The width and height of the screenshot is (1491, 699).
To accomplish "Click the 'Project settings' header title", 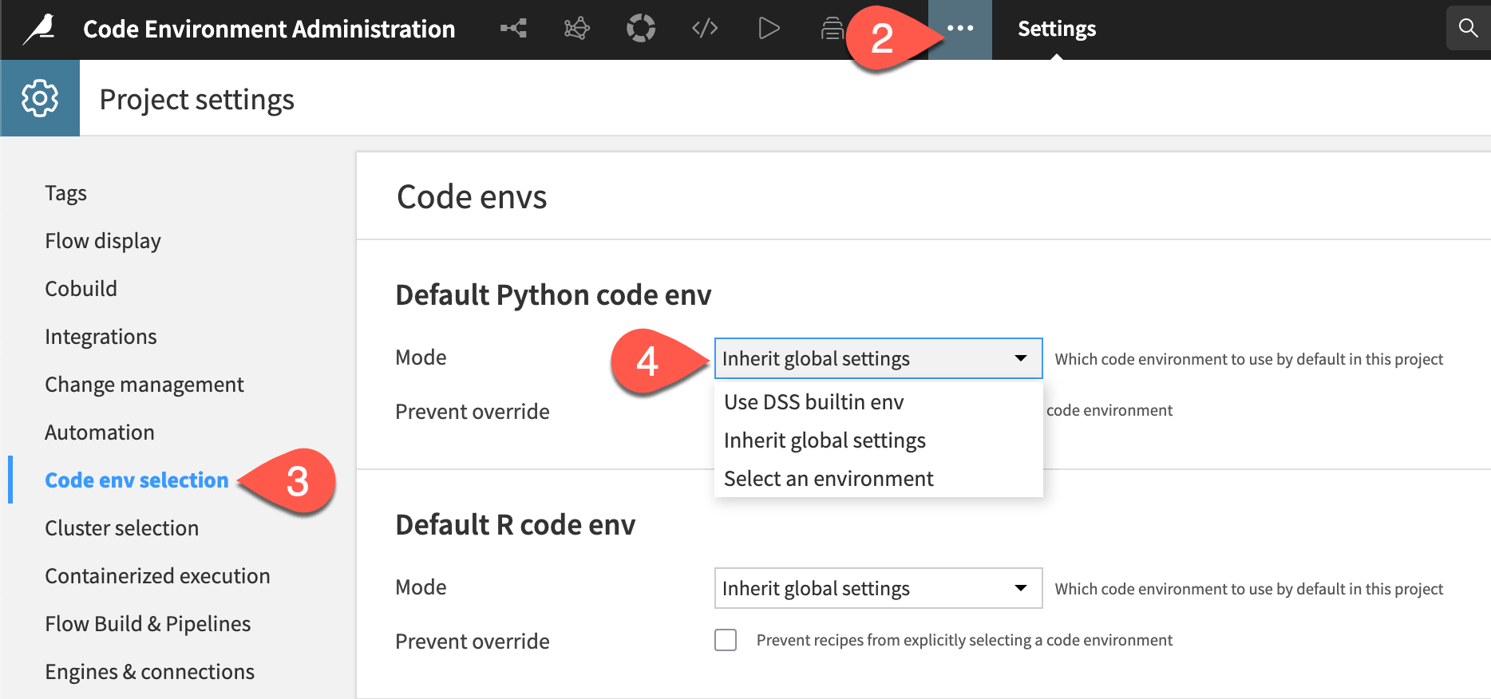I will tap(197, 100).
